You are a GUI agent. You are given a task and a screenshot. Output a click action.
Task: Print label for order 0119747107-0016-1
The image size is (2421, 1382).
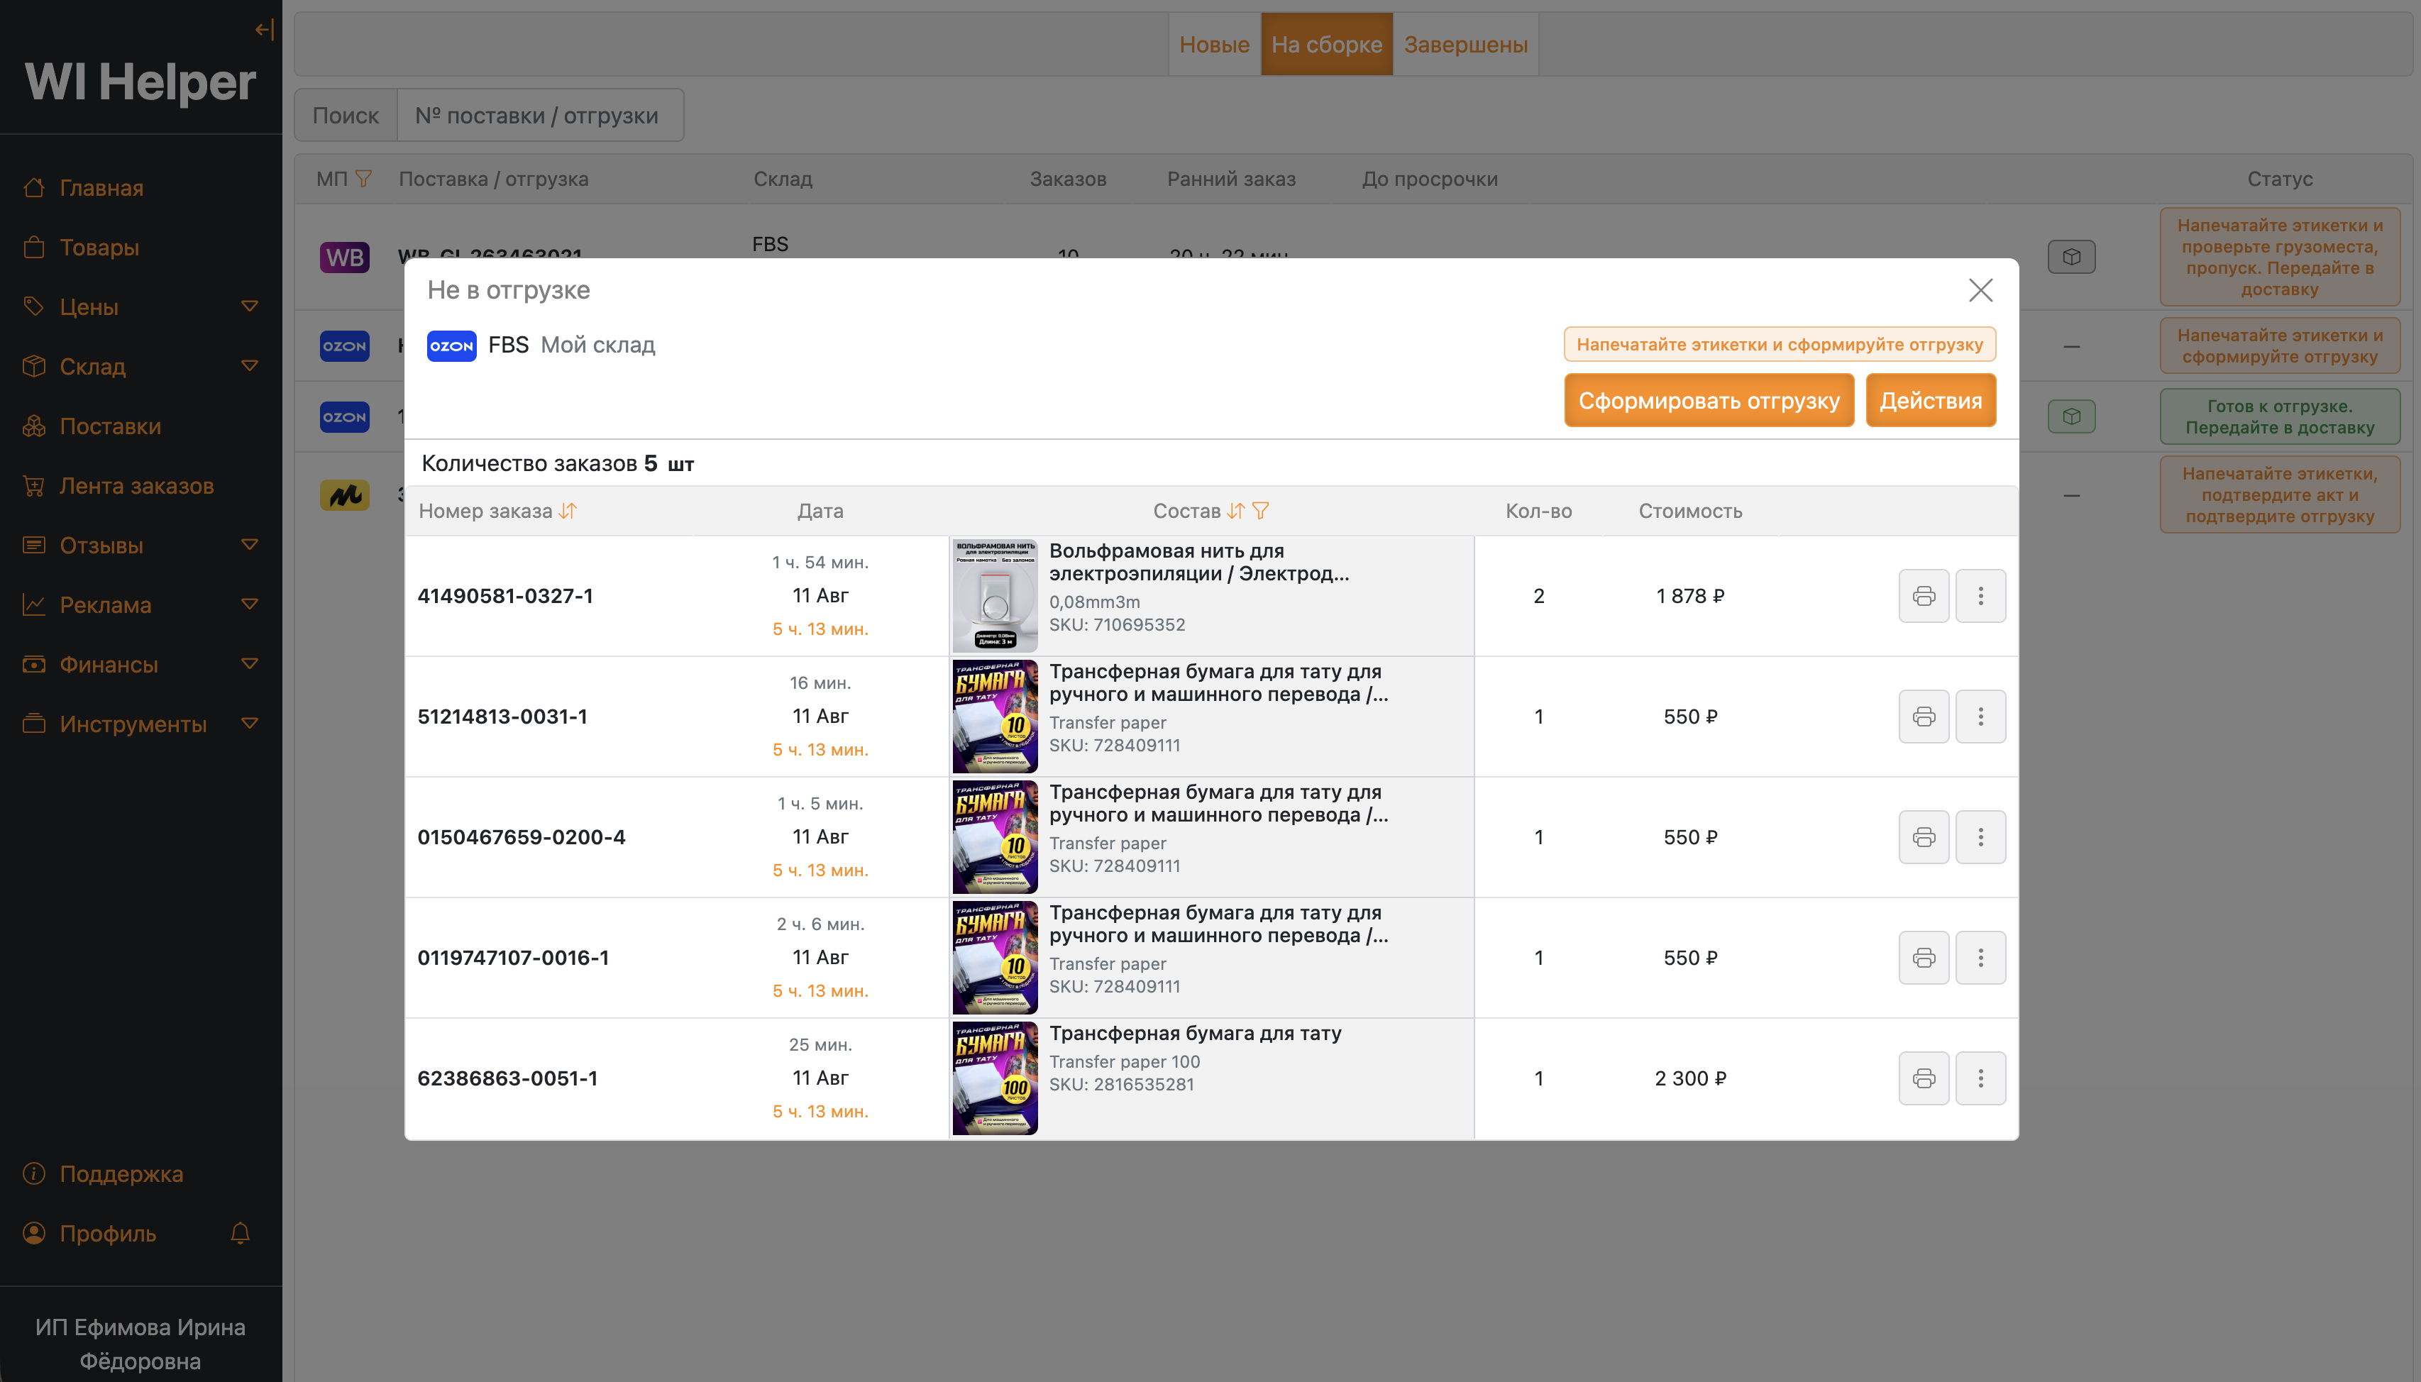1924,958
